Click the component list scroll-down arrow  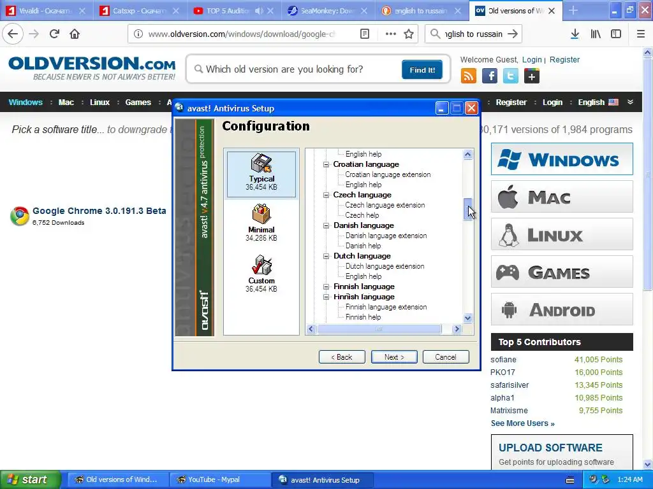(467, 318)
